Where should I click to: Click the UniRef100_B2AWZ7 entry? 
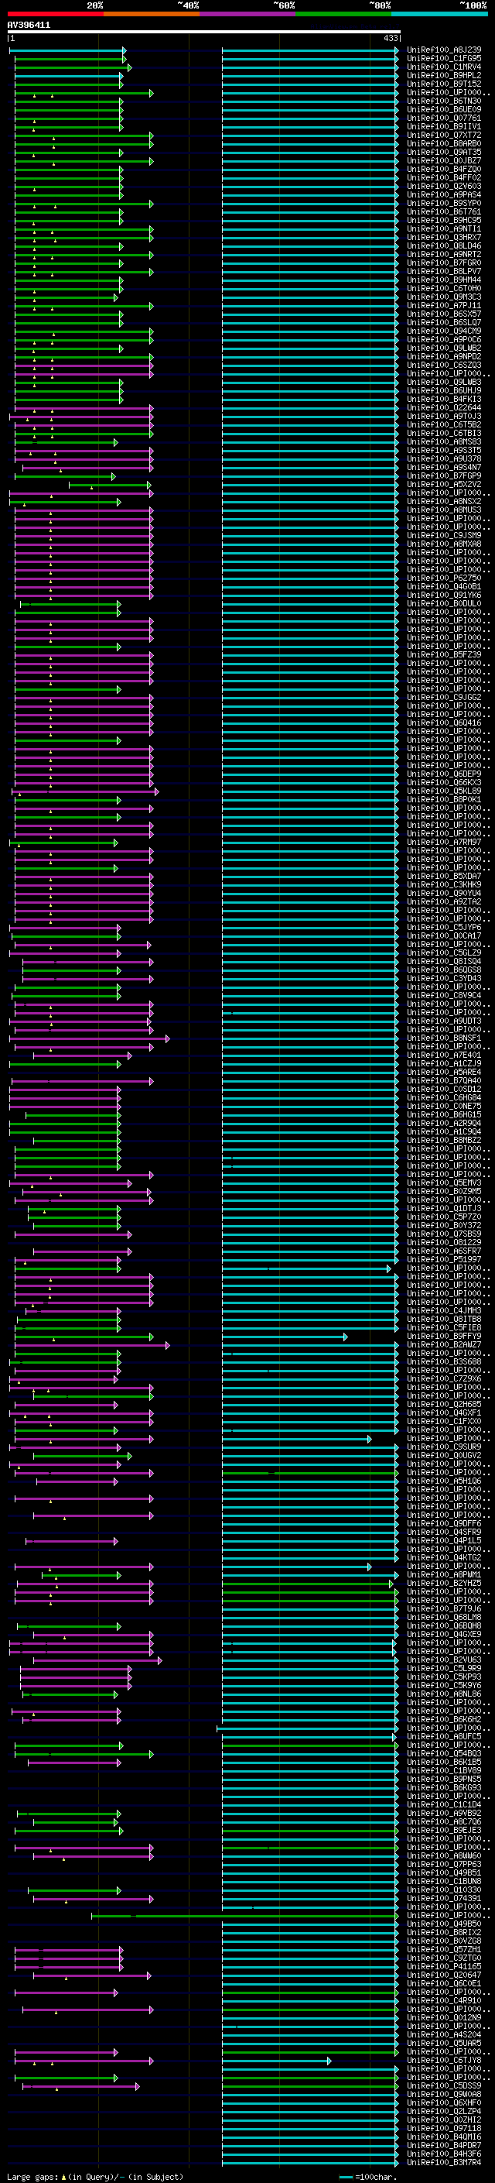(x=444, y=1345)
